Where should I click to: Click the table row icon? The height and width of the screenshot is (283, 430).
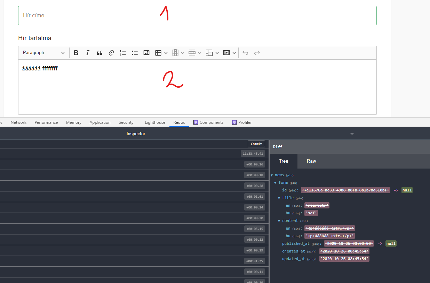(192, 53)
